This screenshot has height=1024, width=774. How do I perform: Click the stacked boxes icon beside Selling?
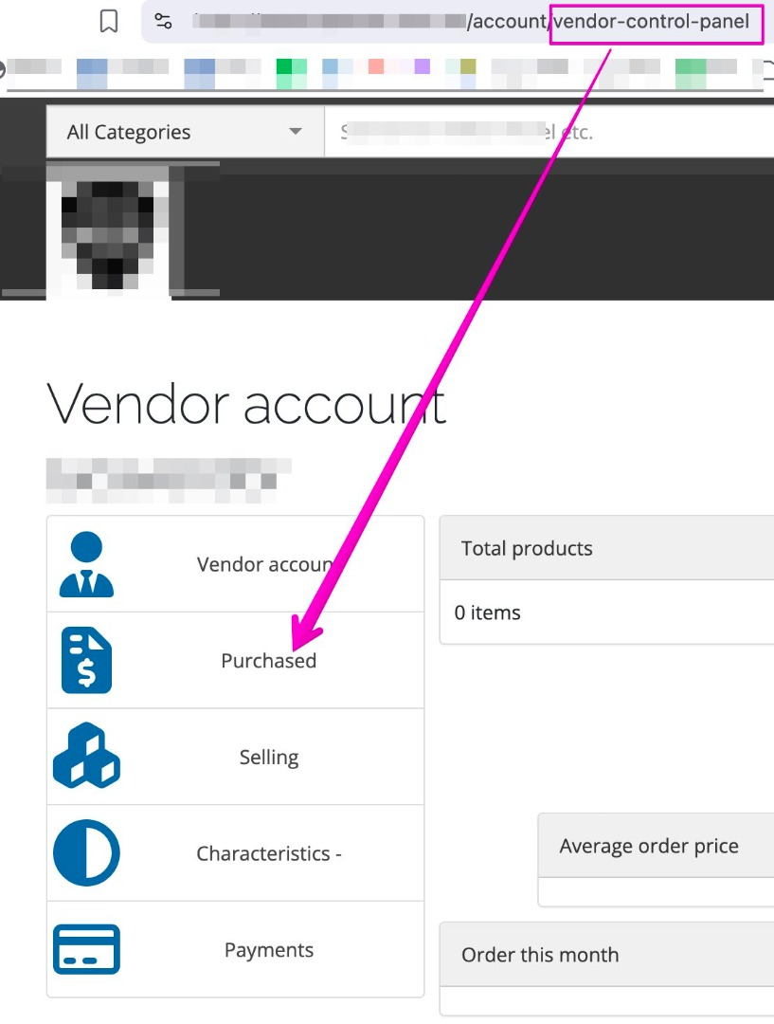(86, 756)
